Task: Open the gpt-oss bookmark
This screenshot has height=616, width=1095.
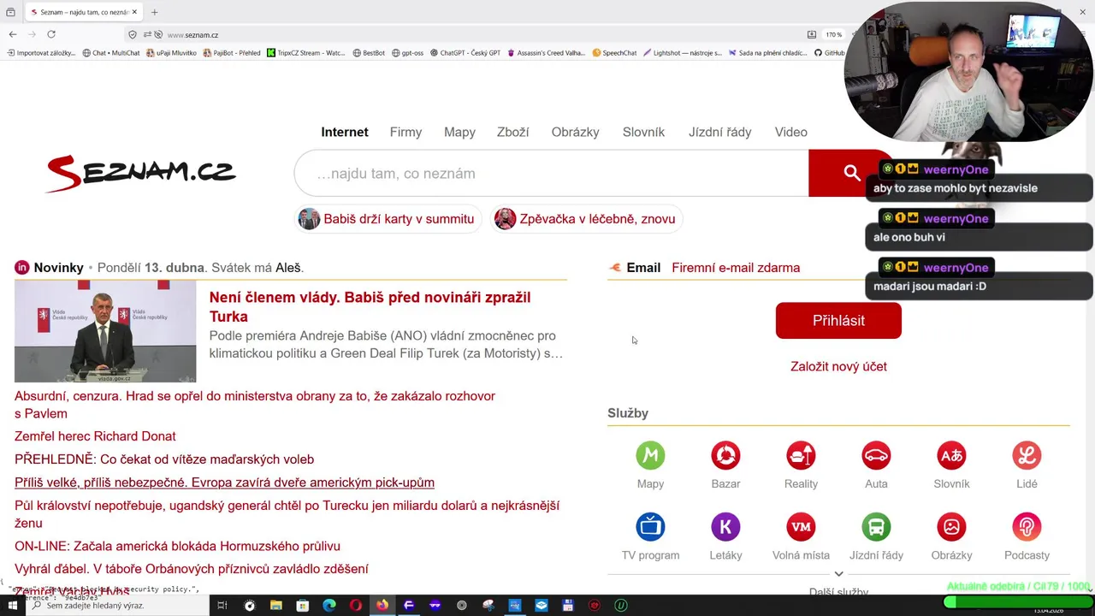Action: [407, 53]
